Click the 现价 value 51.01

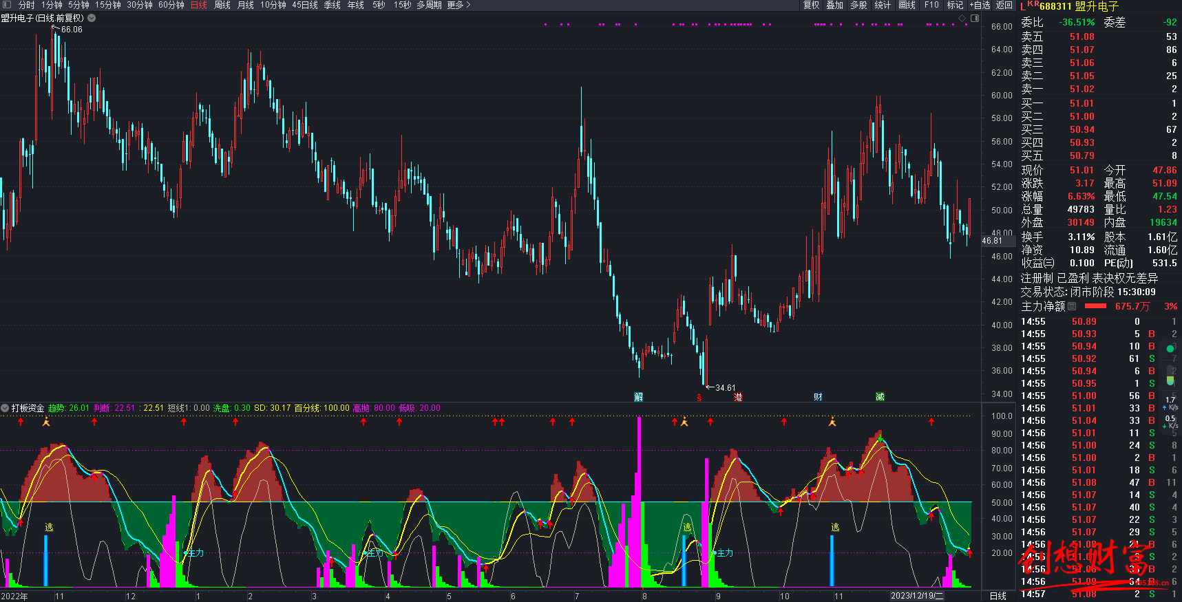pyautogui.click(x=1081, y=170)
